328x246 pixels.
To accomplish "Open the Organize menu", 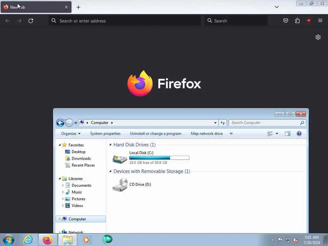I will click(x=71, y=134).
